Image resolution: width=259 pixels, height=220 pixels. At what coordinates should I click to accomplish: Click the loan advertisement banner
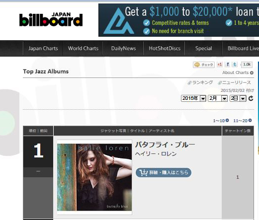178,20
